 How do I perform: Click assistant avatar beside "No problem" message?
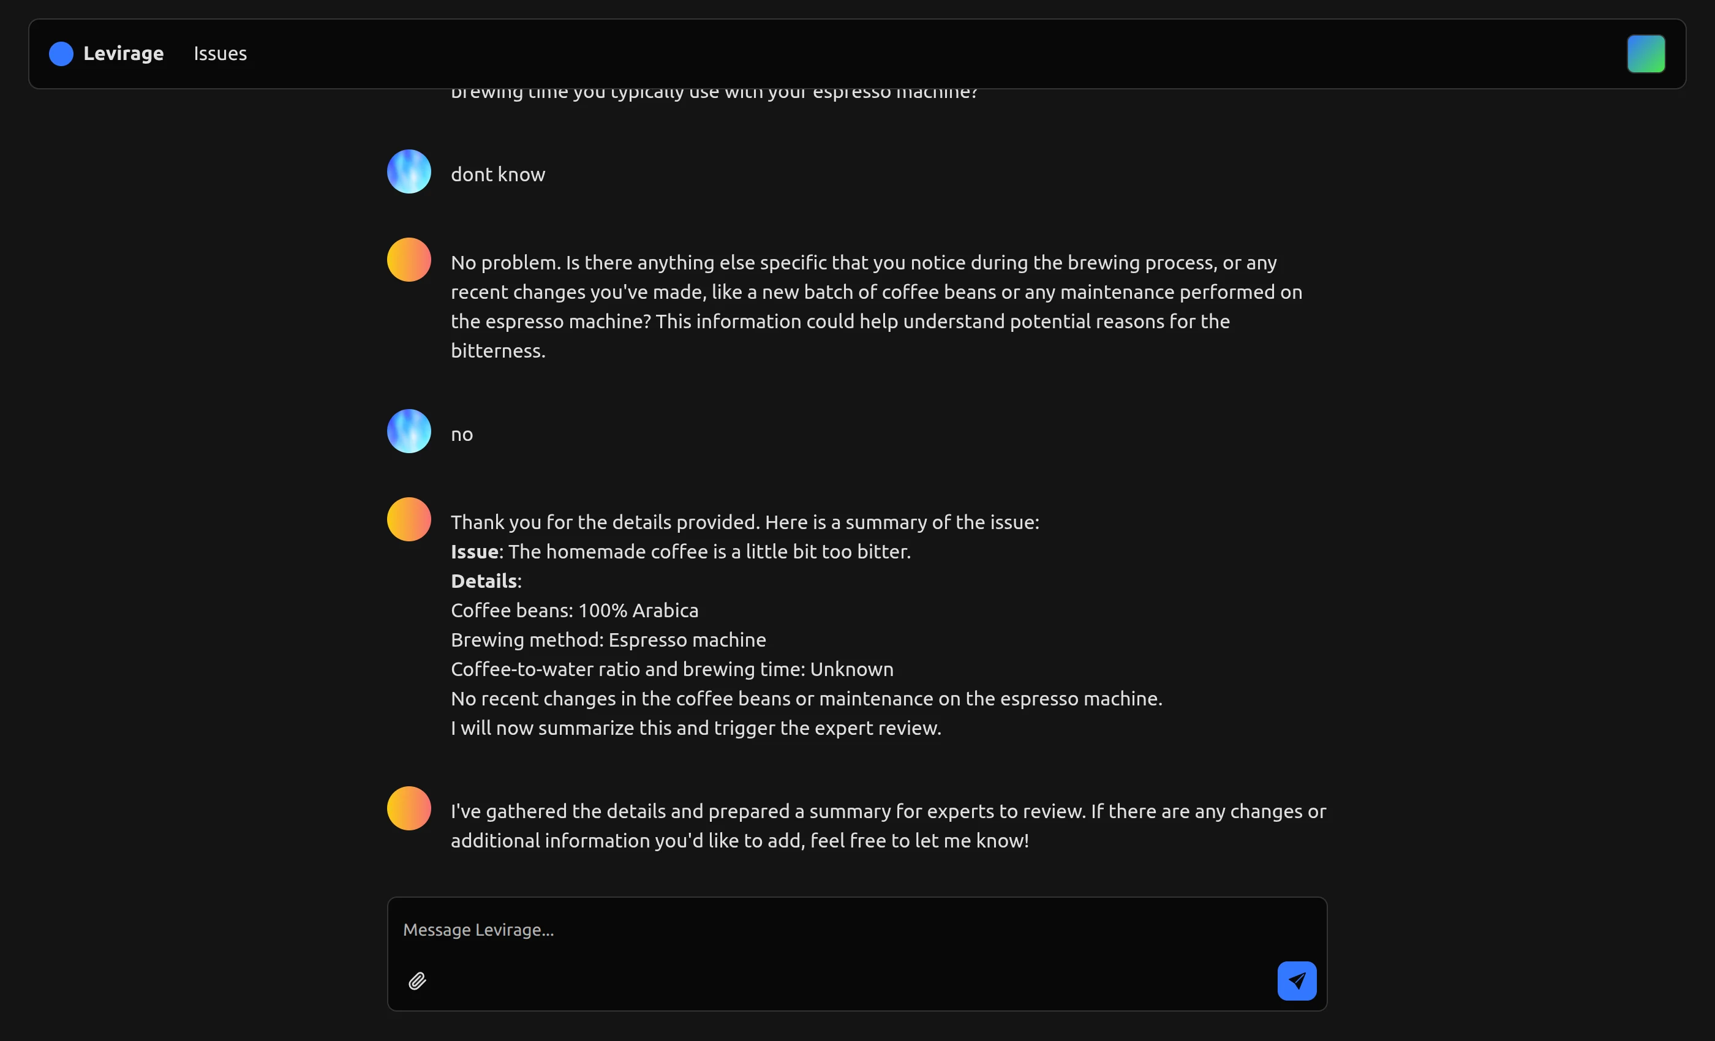pos(409,260)
